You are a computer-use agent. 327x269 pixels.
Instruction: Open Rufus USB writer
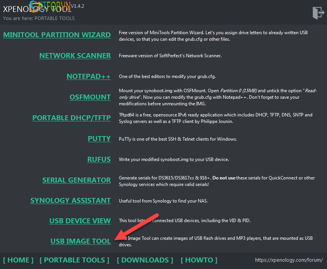(99, 159)
